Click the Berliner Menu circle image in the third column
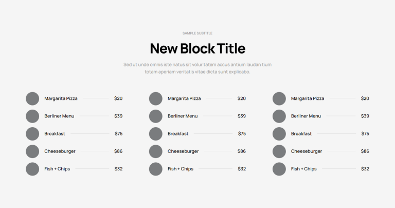Image resolution: width=395 pixels, height=208 pixels. tap(279, 116)
